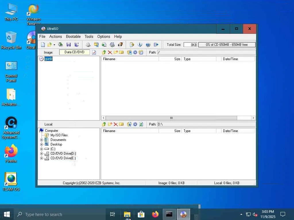Viewport: 294px width, 220px height.
Task: Click the Refresh icon in Local toolbar
Action: click(x=141, y=124)
